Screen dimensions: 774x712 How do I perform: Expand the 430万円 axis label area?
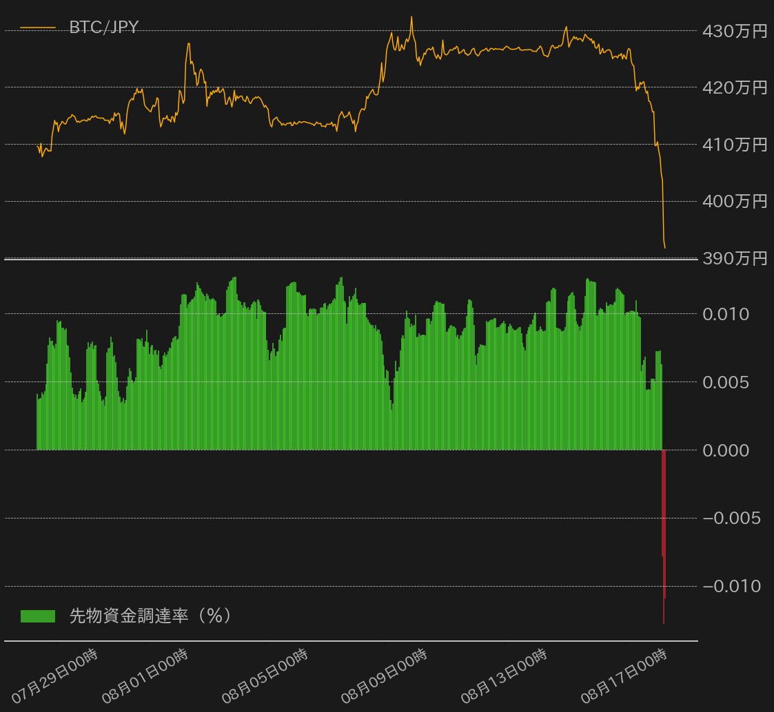coord(734,30)
